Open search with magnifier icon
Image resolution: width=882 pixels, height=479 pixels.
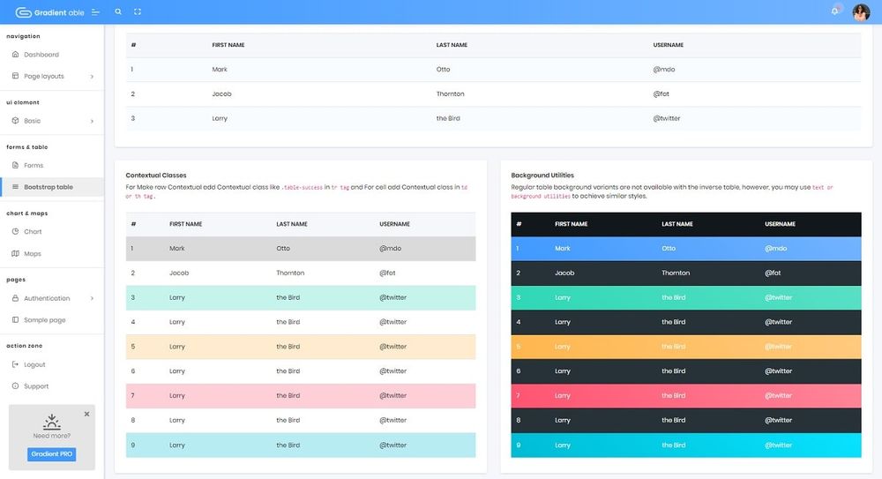[118, 11]
